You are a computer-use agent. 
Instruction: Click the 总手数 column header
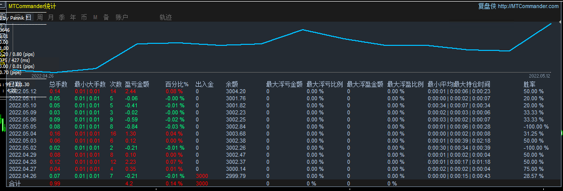click(58, 85)
